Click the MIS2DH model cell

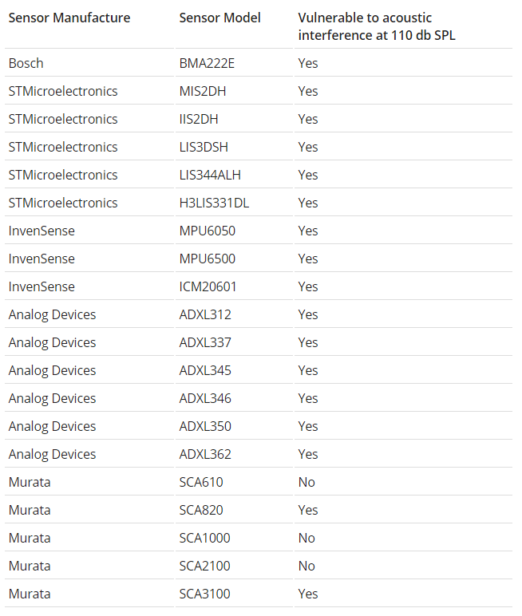click(x=203, y=91)
